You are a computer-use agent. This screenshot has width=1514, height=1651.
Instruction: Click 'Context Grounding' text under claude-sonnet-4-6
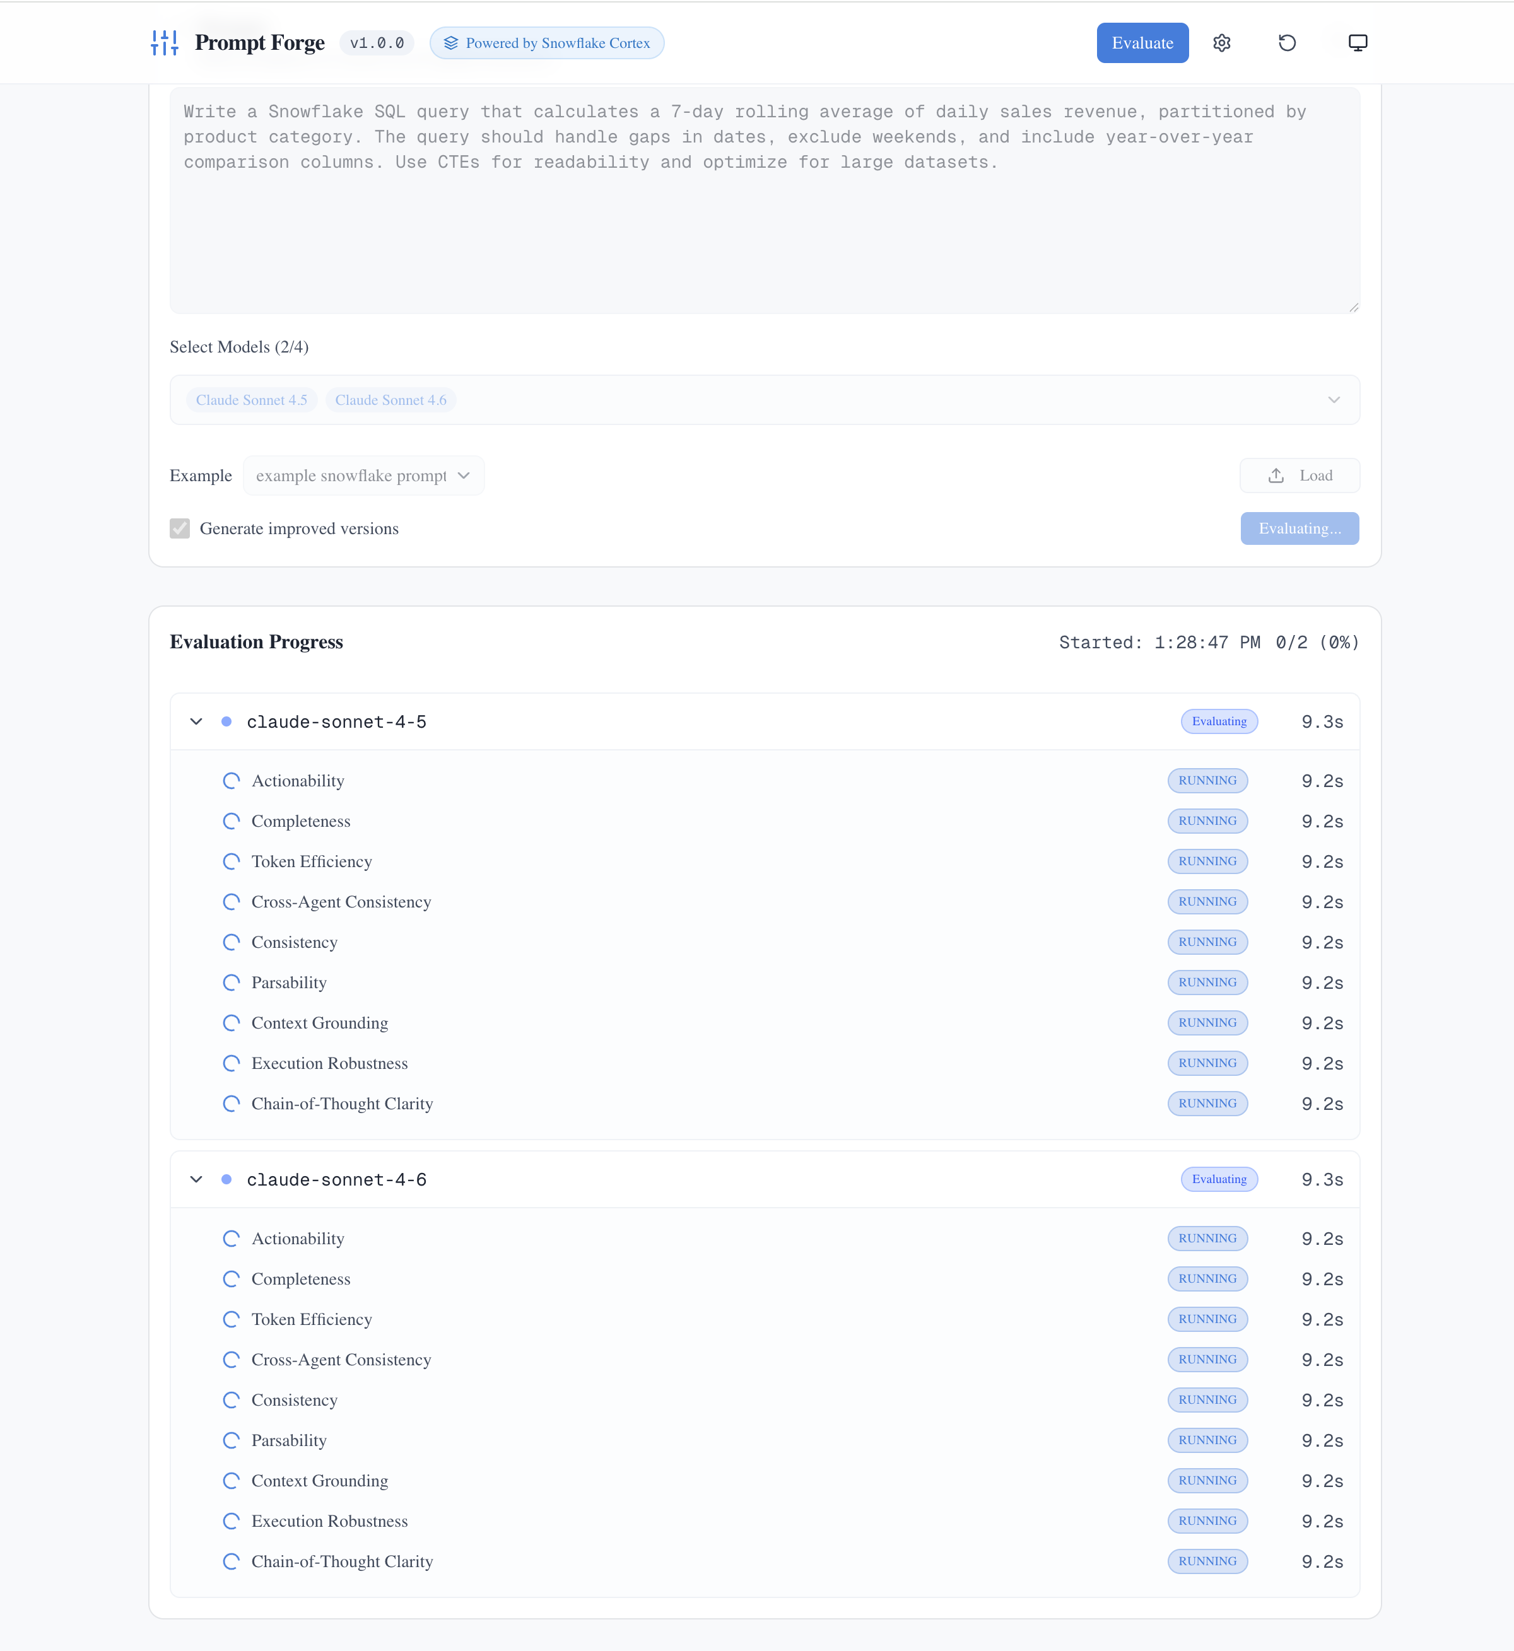319,1481
